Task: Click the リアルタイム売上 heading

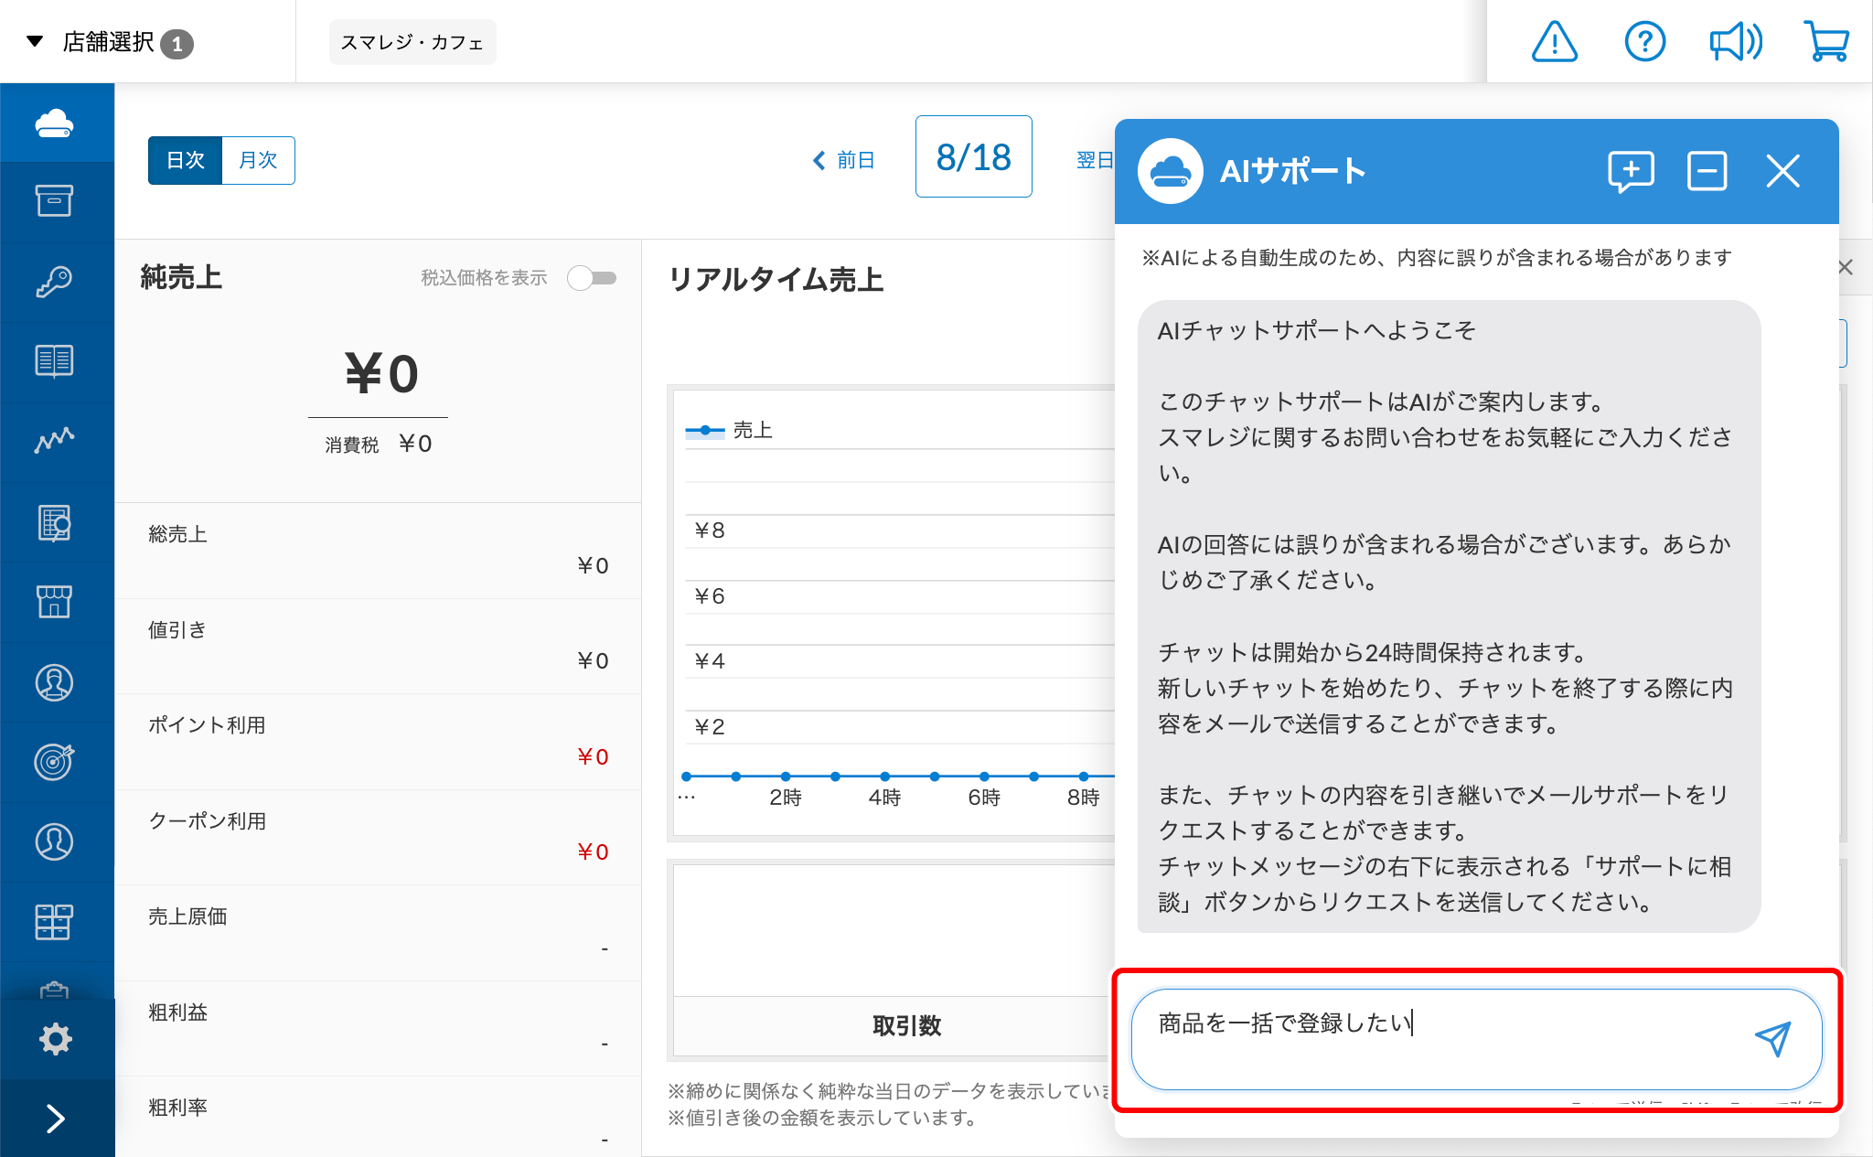Action: pyautogui.click(x=776, y=279)
